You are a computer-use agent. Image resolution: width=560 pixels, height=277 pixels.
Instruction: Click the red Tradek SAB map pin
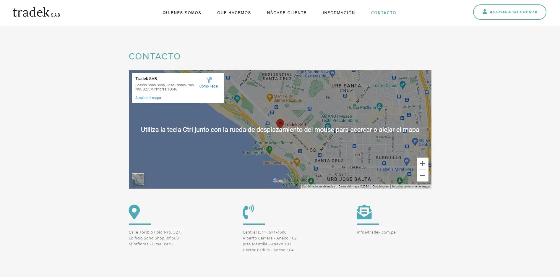tap(280, 124)
